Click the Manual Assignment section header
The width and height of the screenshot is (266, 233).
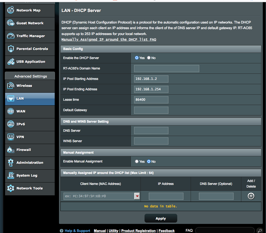click(161, 153)
